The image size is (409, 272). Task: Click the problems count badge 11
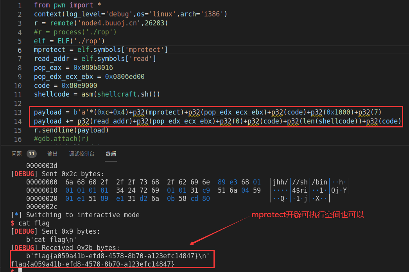pos(32,154)
